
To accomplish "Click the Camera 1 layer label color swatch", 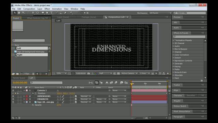I will point(27,91).
